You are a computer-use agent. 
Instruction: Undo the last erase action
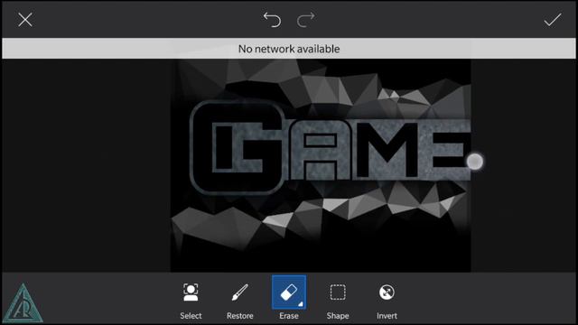[272, 20]
